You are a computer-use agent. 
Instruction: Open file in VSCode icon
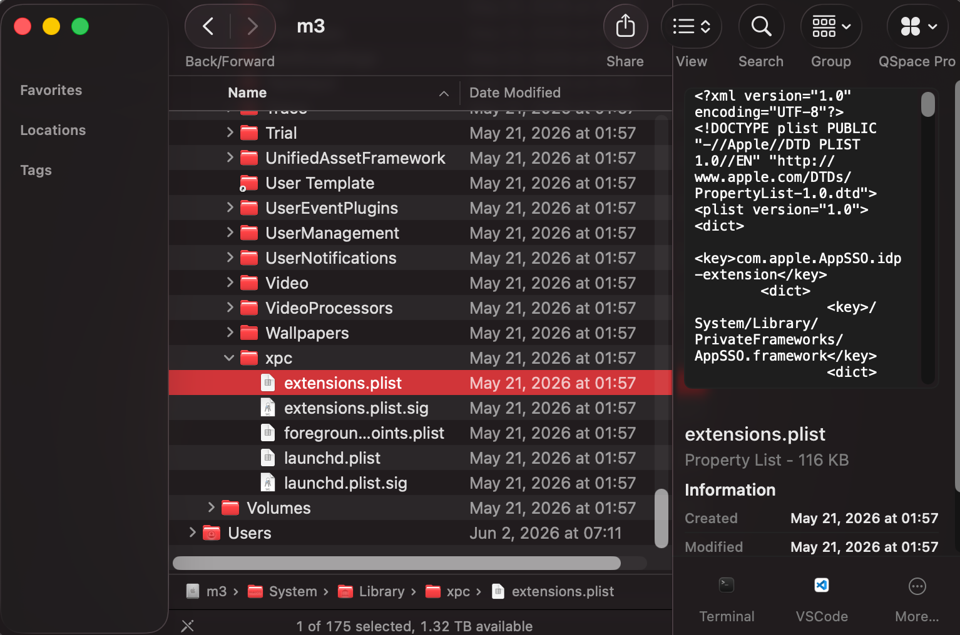pyautogui.click(x=822, y=586)
